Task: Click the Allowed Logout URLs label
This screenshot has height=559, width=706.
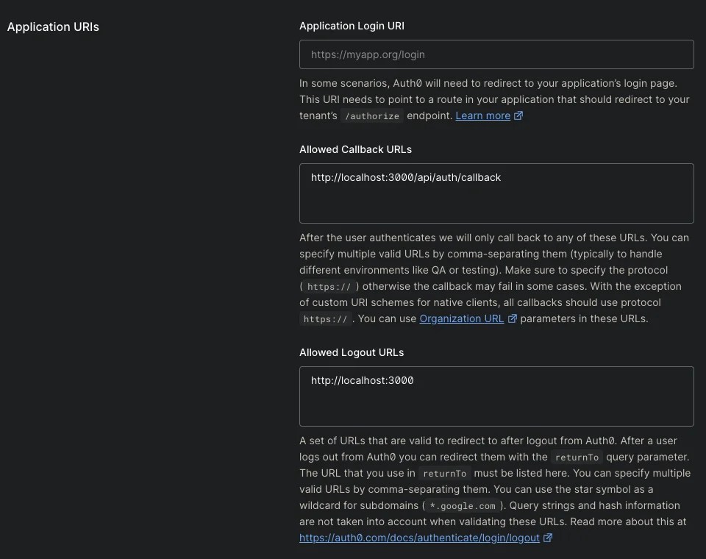Action: 352,352
